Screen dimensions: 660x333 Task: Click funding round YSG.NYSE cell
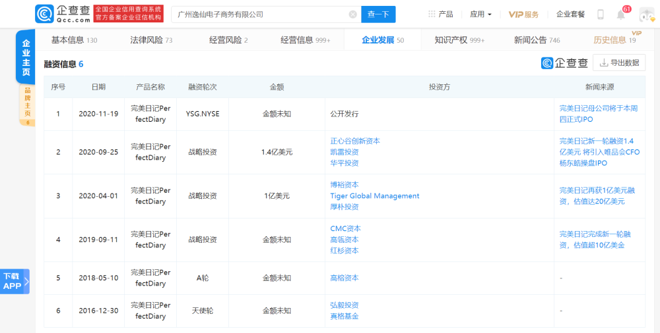(x=203, y=114)
